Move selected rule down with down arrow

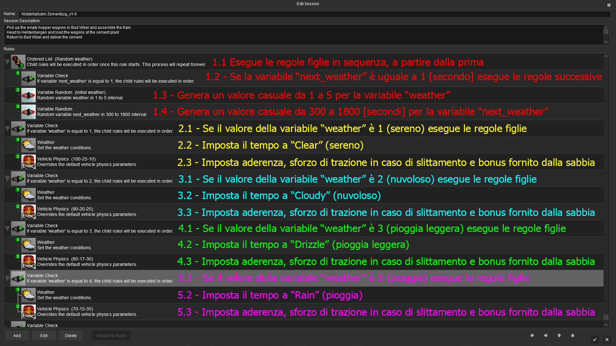(573, 335)
